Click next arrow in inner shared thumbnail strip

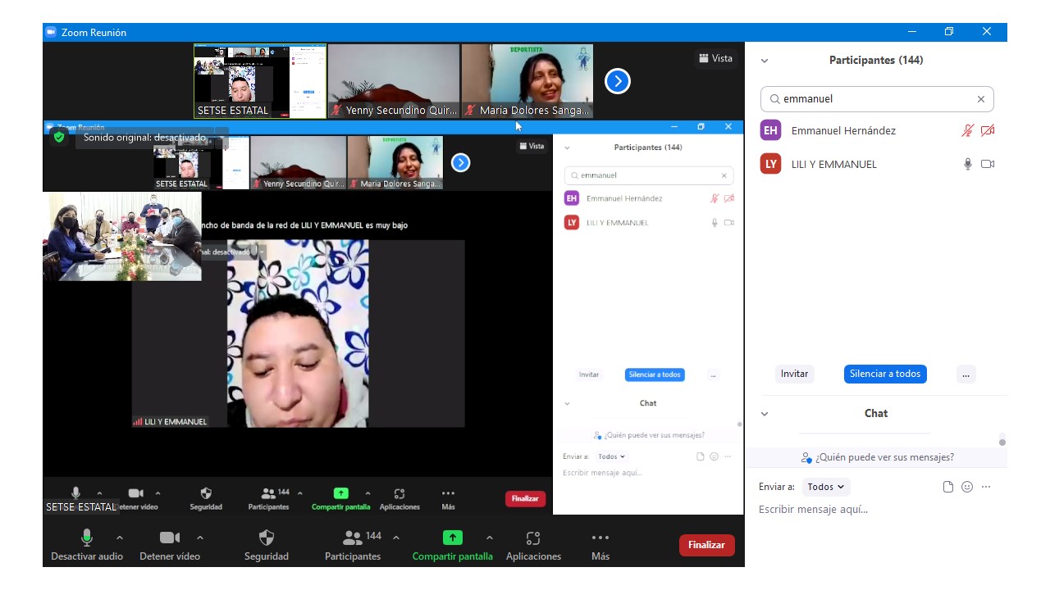click(461, 162)
